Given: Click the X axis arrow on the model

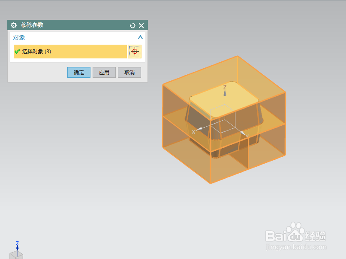Looking at the screenshot, I should click(x=199, y=129).
